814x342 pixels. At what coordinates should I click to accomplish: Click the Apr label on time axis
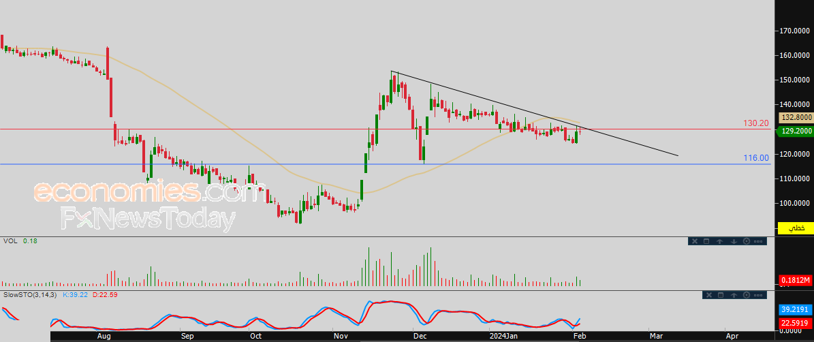pyautogui.click(x=732, y=337)
